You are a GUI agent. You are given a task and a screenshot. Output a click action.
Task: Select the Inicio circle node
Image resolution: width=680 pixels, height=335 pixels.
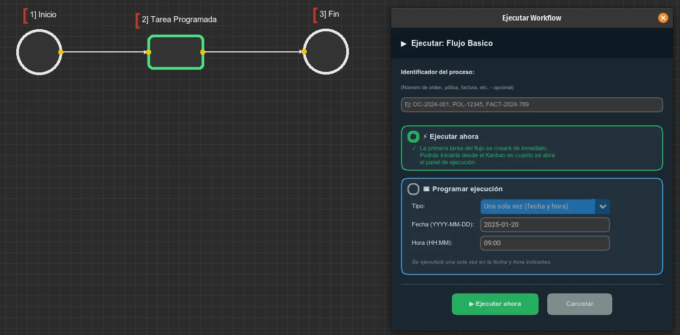(39, 52)
